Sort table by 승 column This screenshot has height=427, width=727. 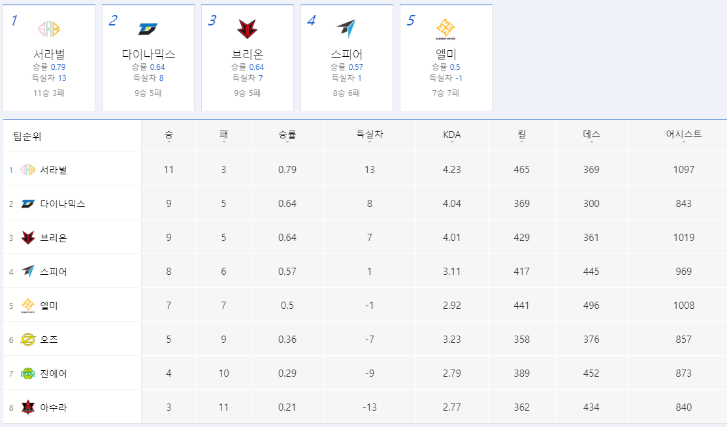pyautogui.click(x=169, y=135)
